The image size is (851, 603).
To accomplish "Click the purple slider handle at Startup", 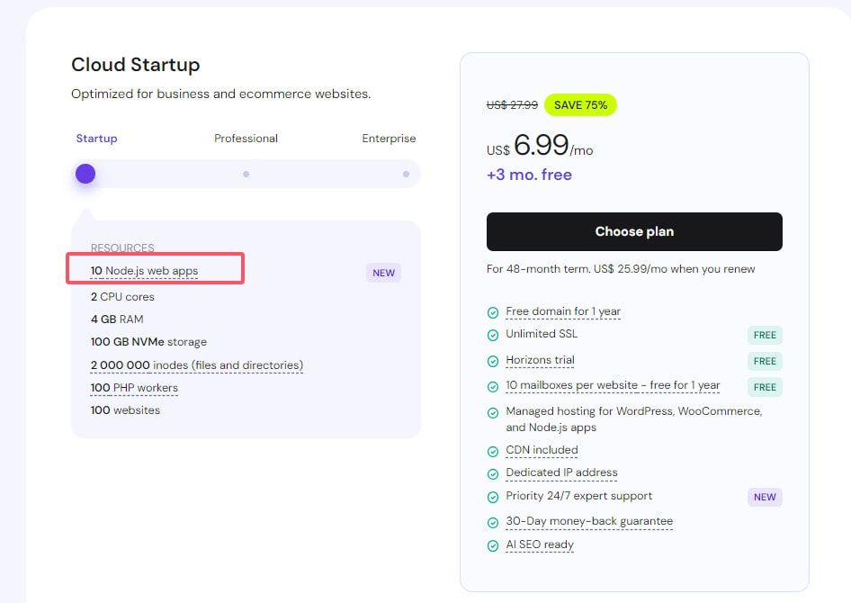I will (x=85, y=174).
